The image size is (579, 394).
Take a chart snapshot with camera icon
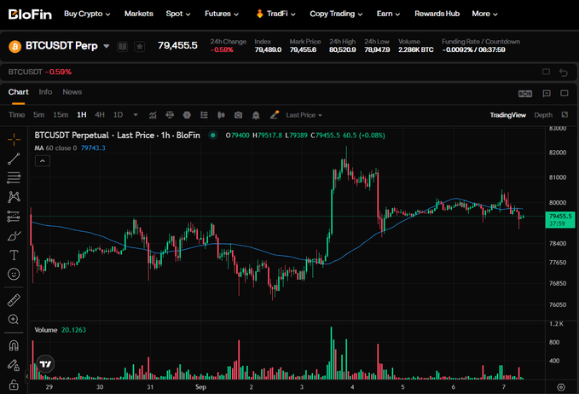[x=238, y=115]
